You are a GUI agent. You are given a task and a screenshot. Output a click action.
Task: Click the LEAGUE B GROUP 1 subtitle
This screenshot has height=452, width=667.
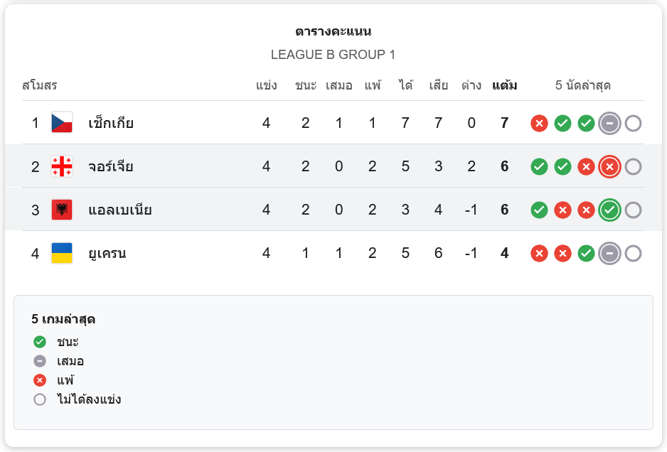pos(333,55)
